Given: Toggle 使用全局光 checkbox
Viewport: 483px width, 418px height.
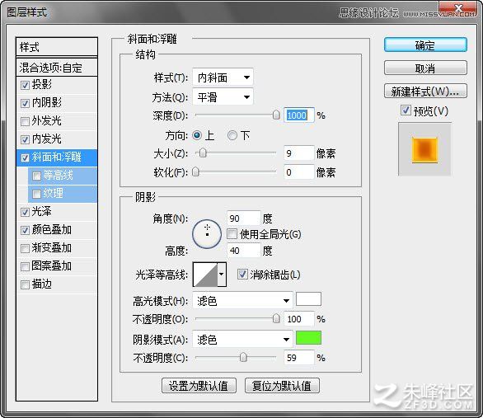Looking at the screenshot, I should coord(232,234).
